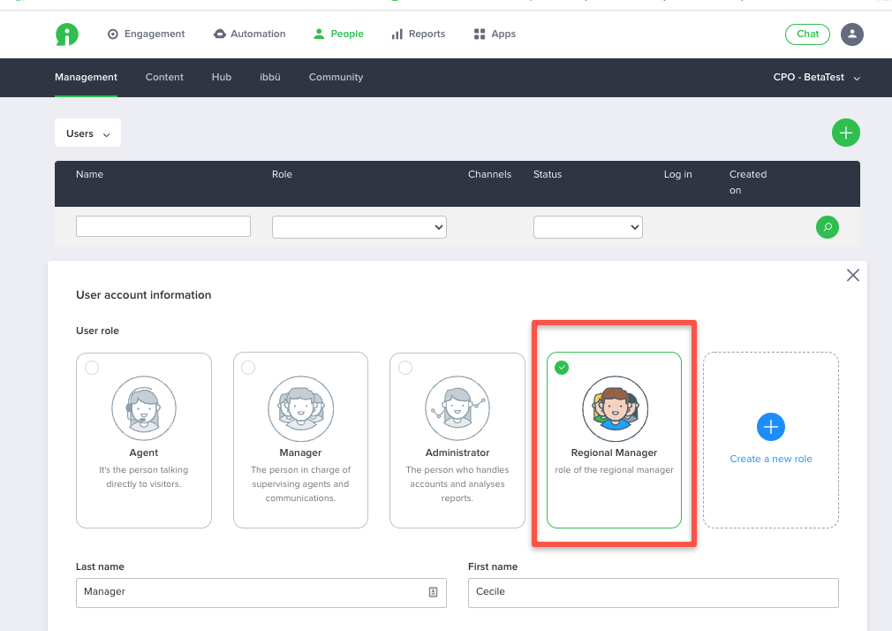This screenshot has width=892, height=631.
Task: Switch to the Hub tab
Action: tap(222, 78)
